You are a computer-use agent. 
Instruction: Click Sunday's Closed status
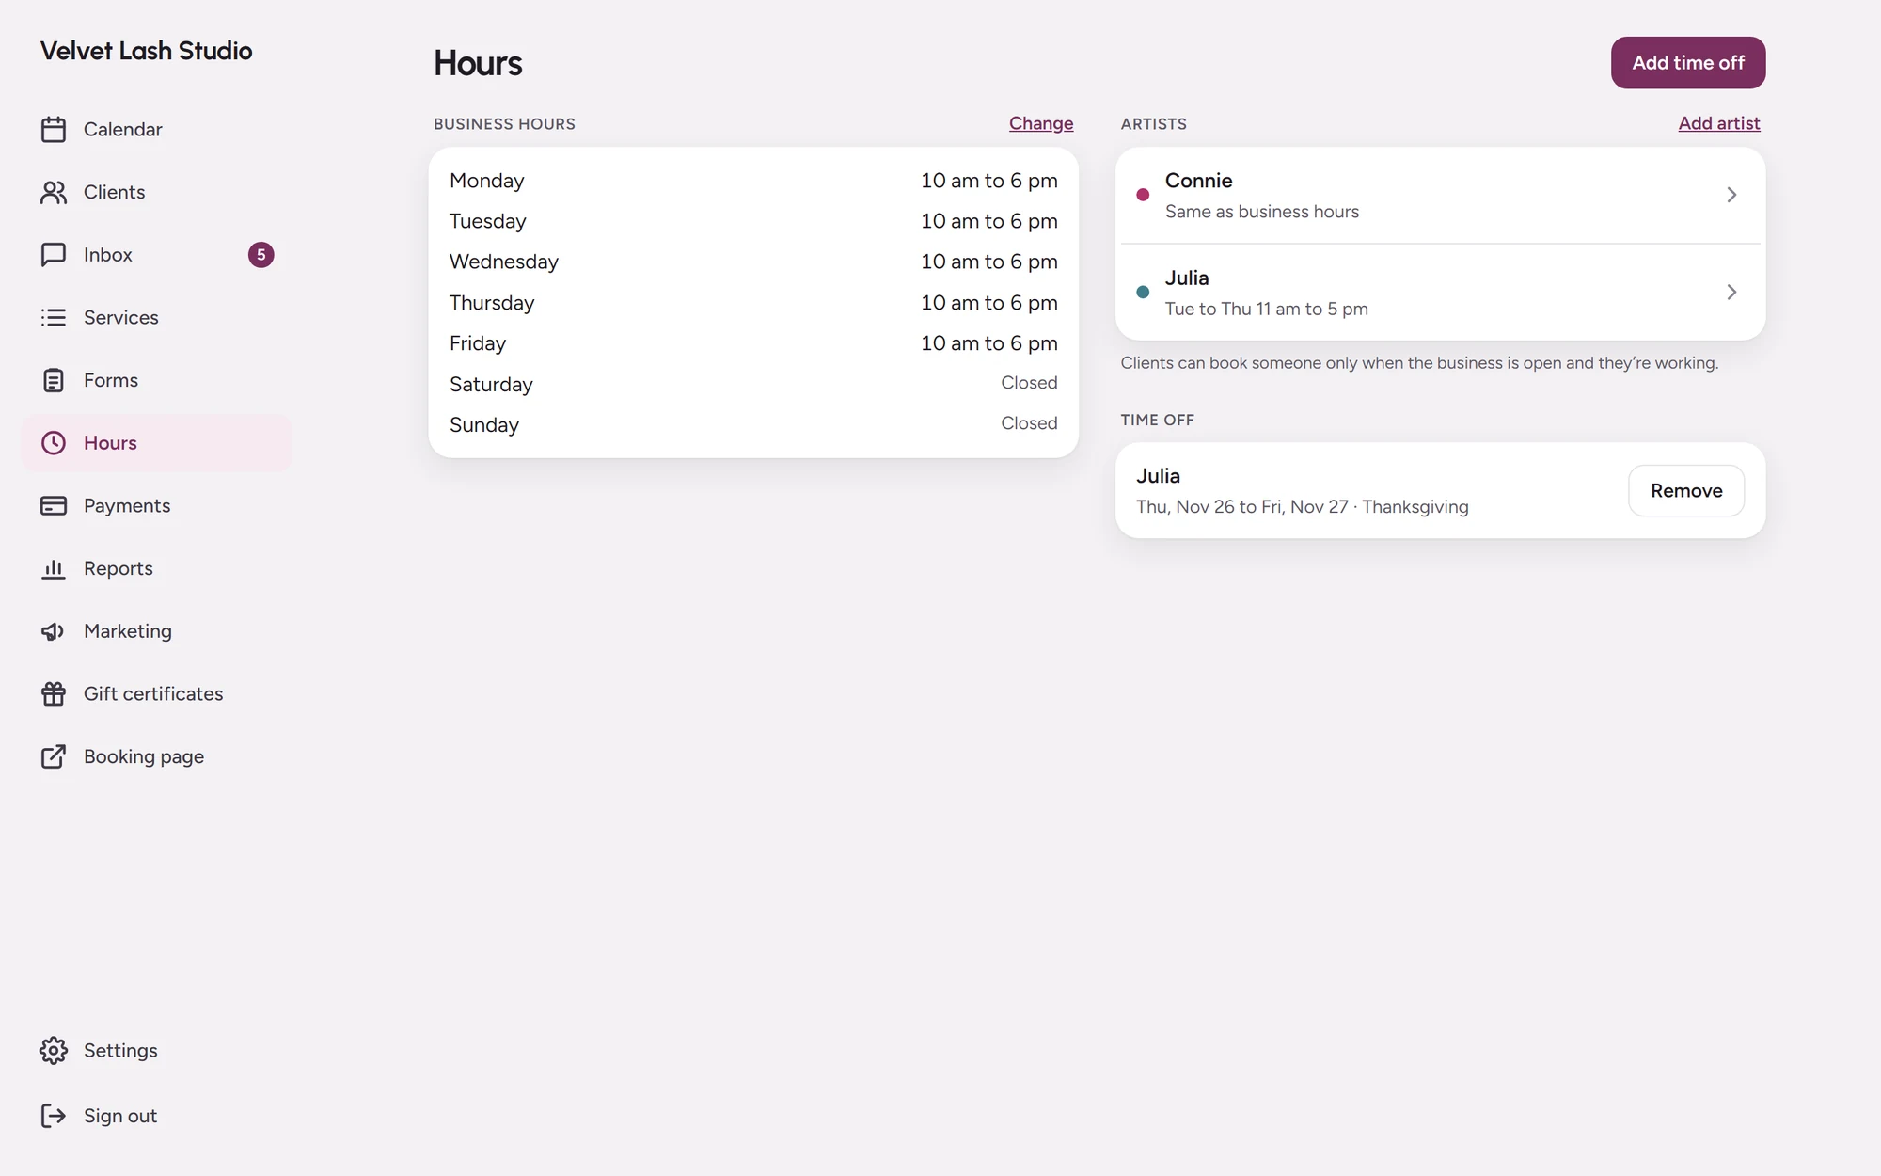click(x=1029, y=423)
